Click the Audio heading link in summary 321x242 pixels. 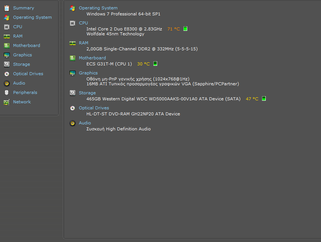(85, 123)
